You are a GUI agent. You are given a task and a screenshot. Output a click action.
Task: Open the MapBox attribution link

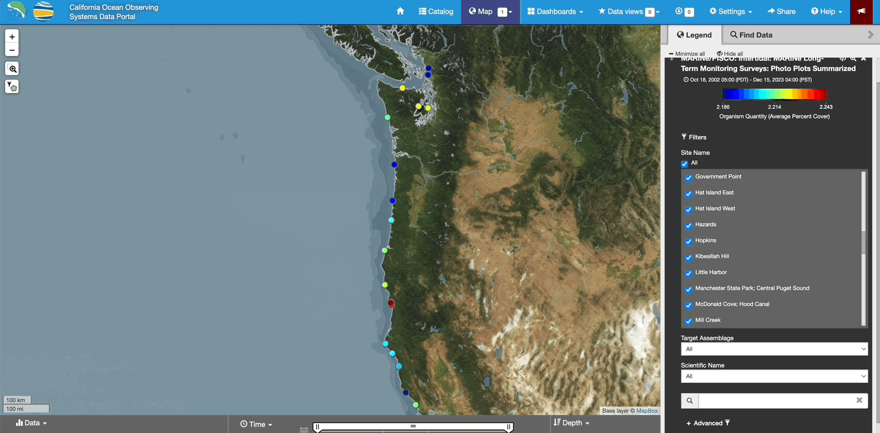click(647, 411)
